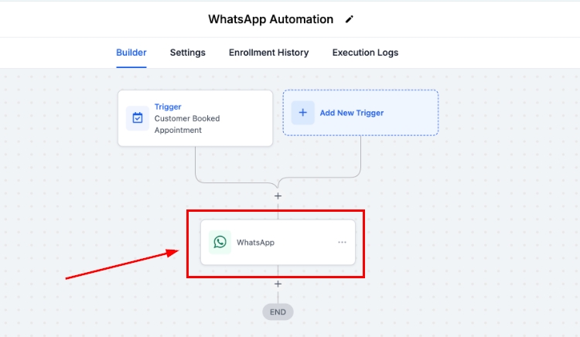Screen dimensions: 580x337
Task: Click the pencil icon to rename the automation
Action: tap(350, 19)
